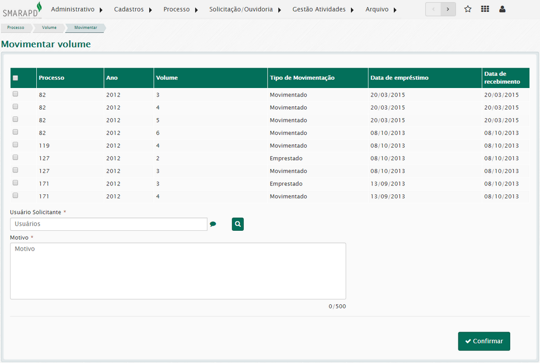Check the row for process 119
The width and height of the screenshot is (540, 363).
pyautogui.click(x=15, y=145)
